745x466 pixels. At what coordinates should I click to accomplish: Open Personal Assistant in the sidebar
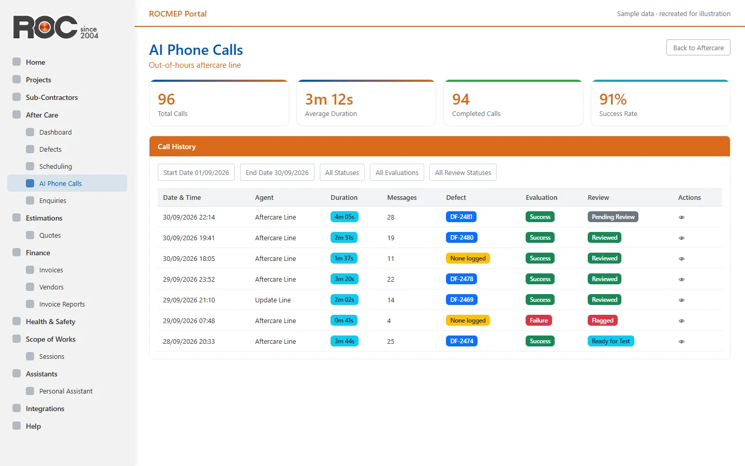point(67,391)
